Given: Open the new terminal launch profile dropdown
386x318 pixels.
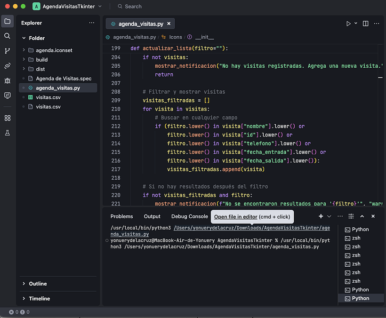Looking at the screenshot, I should click(x=329, y=216).
